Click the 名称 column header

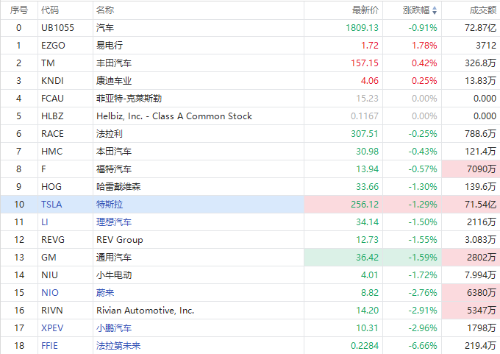(105, 10)
